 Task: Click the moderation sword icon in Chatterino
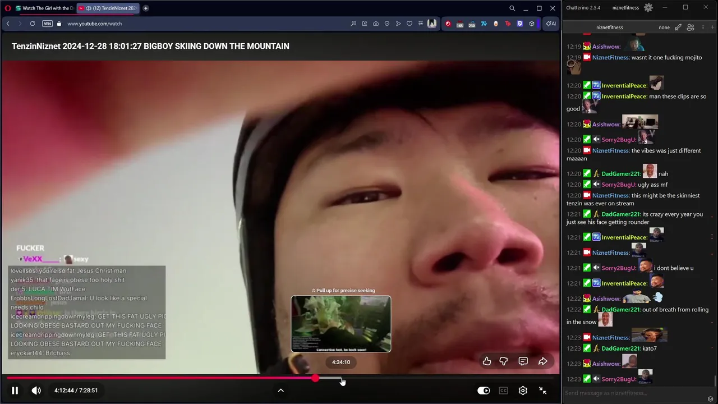[678, 27]
